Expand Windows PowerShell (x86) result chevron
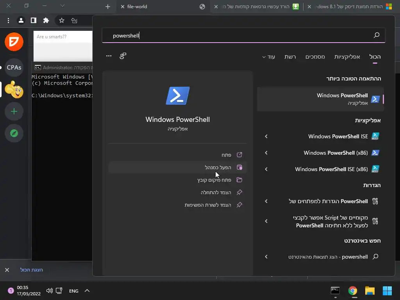 coord(266,153)
